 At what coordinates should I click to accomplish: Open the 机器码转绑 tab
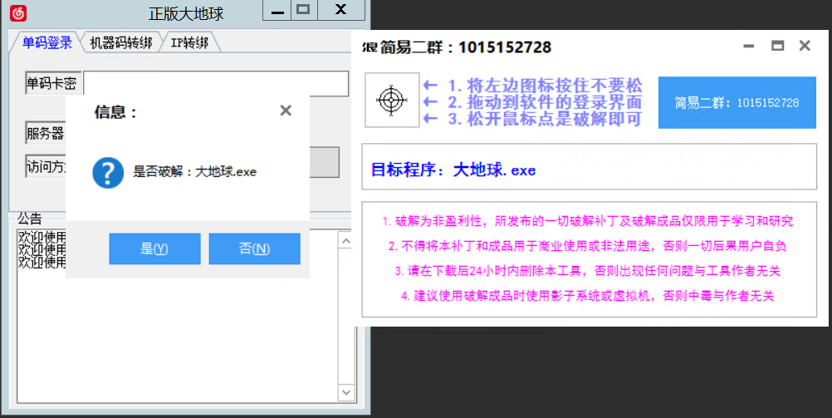[120, 42]
